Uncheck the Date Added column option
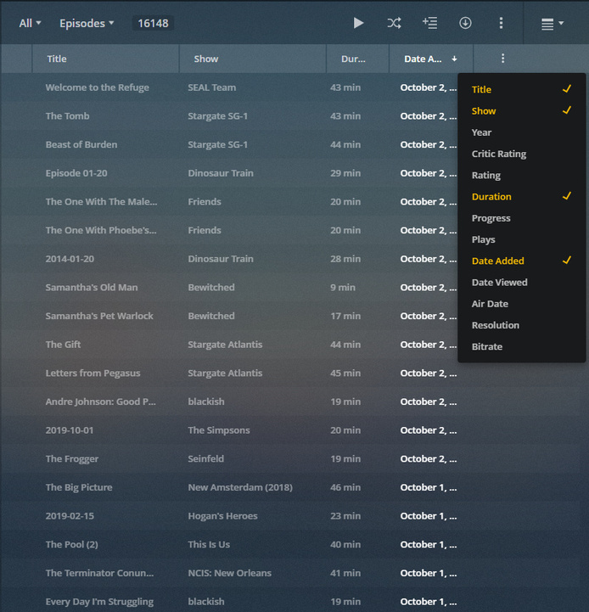589x612 pixels. (521, 261)
